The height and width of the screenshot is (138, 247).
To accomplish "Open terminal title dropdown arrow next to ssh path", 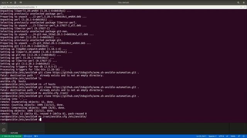I will point(36,7).
